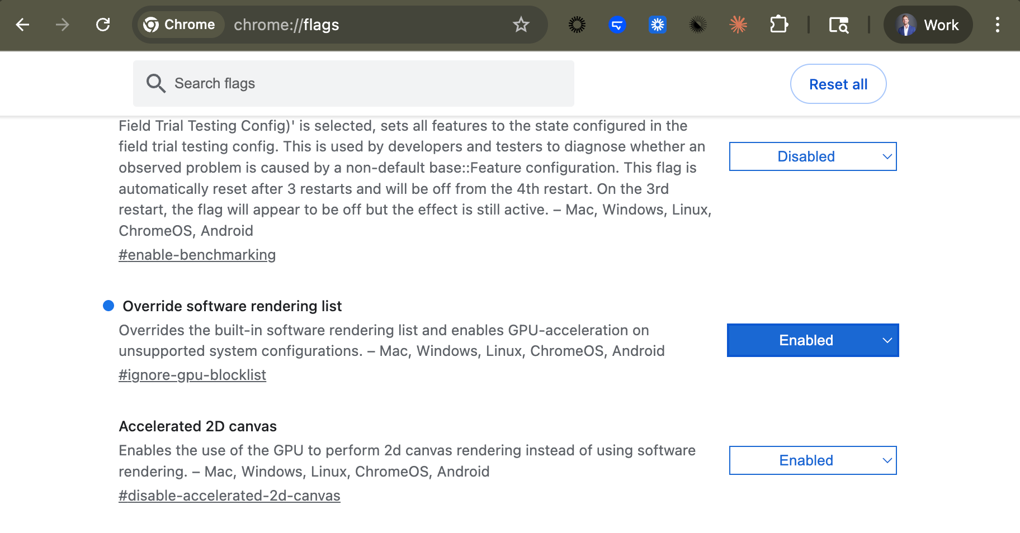Open the Chrome three-dot menu
1020x533 pixels.
pyautogui.click(x=997, y=25)
